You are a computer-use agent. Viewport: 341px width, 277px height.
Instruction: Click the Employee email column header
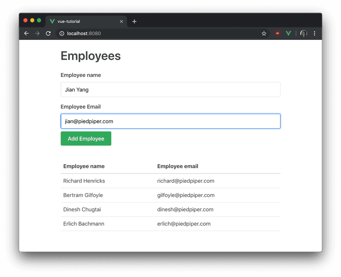coord(178,166)
